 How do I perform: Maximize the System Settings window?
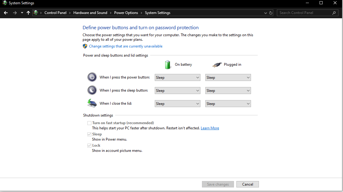321,3
